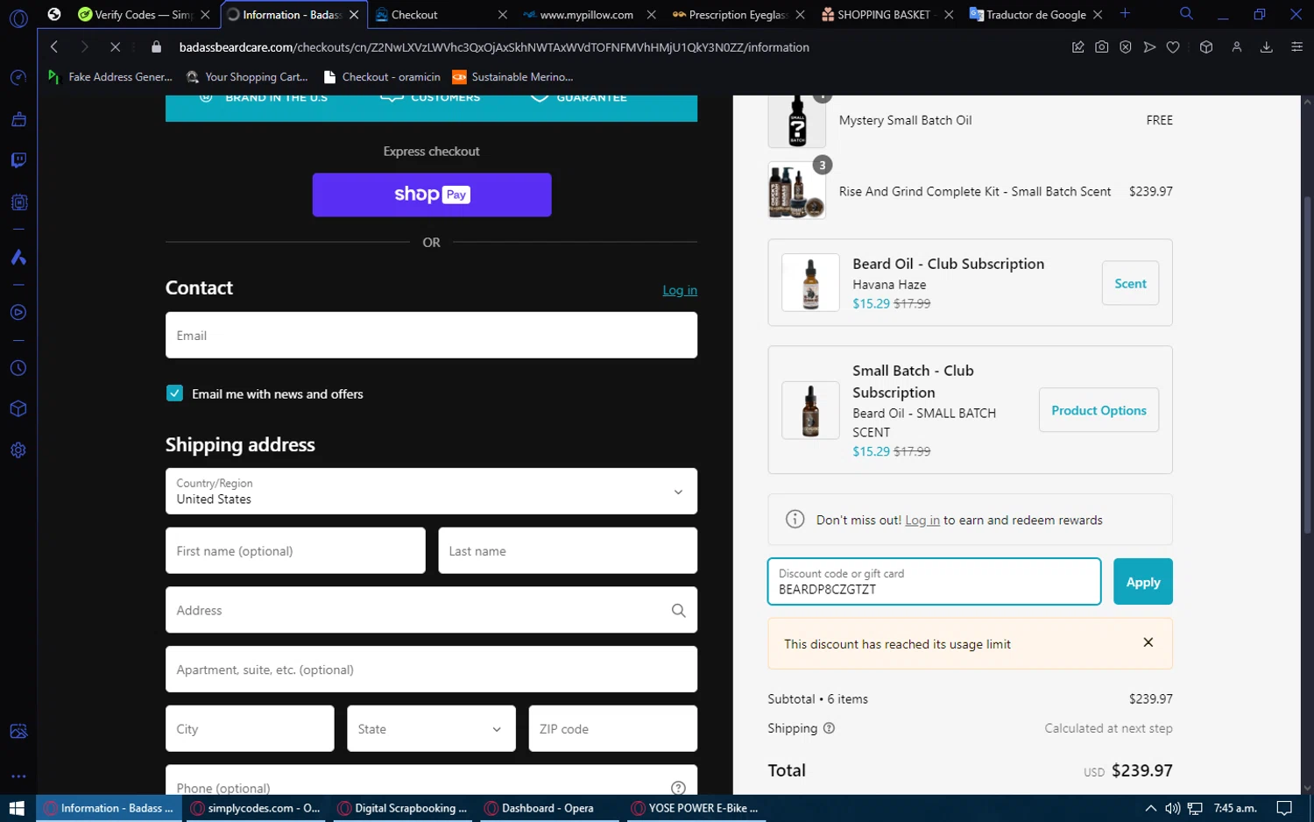Image resolution: width=1314 pixels, height=822 pixels.
Task: Click the three-dot sidebar setup icon
Action: coord(18,776)
